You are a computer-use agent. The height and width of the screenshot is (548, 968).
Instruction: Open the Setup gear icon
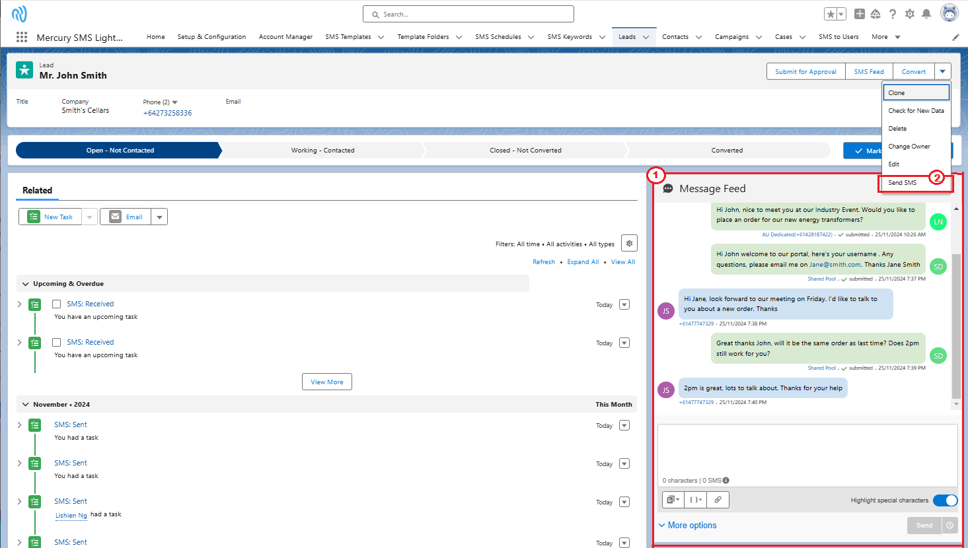[910, 14]
